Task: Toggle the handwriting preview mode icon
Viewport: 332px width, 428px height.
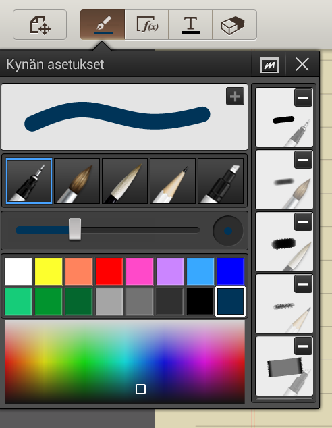Action: coord(269,65)
